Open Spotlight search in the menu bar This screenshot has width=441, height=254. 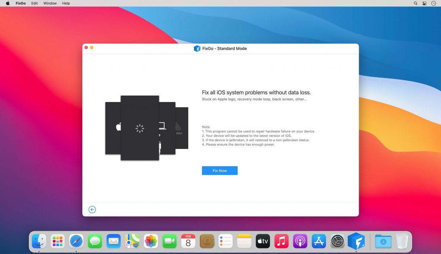(x=415, y=3)
